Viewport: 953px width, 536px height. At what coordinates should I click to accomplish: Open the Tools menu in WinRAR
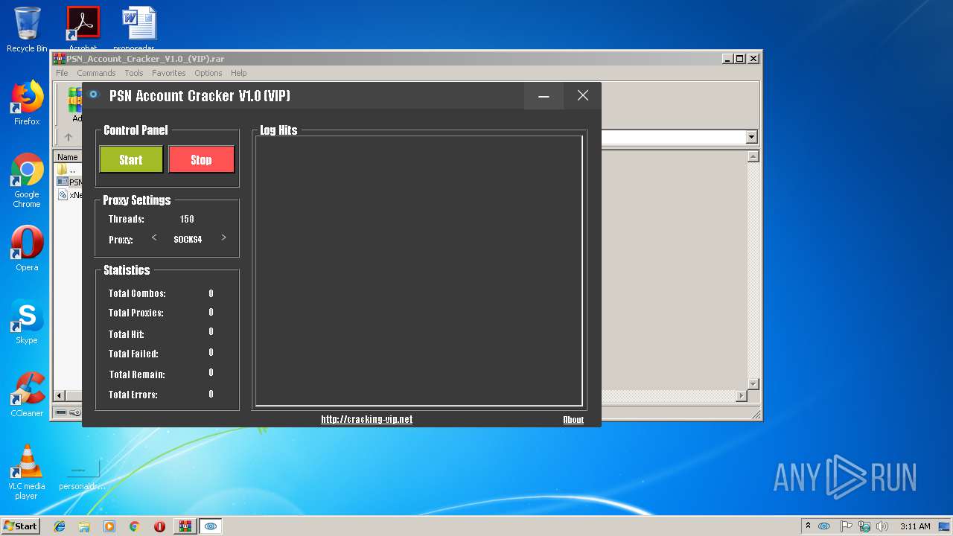tap(134, 73)
